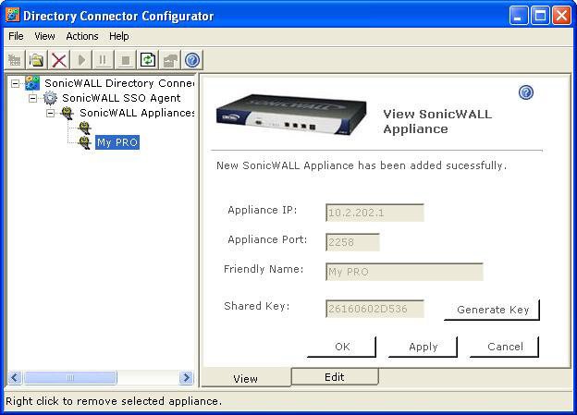
Task: Click the OK button
Action: point(342,347)
